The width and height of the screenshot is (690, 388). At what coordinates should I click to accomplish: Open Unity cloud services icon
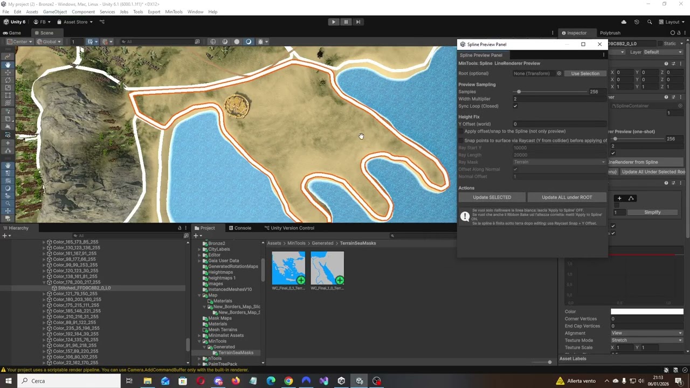(x=624, y=22)
